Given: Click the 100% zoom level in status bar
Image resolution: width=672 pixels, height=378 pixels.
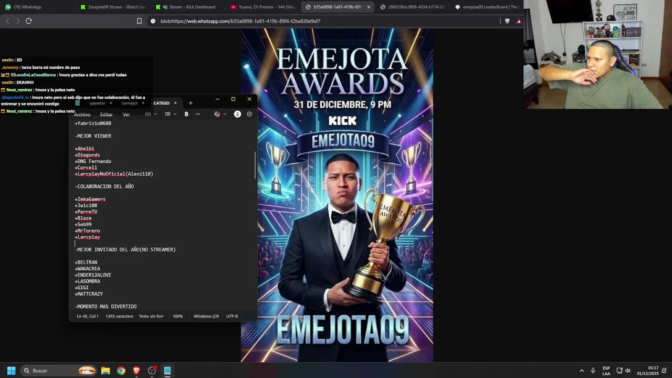Looking at the screenshot, I should (178, 316).
